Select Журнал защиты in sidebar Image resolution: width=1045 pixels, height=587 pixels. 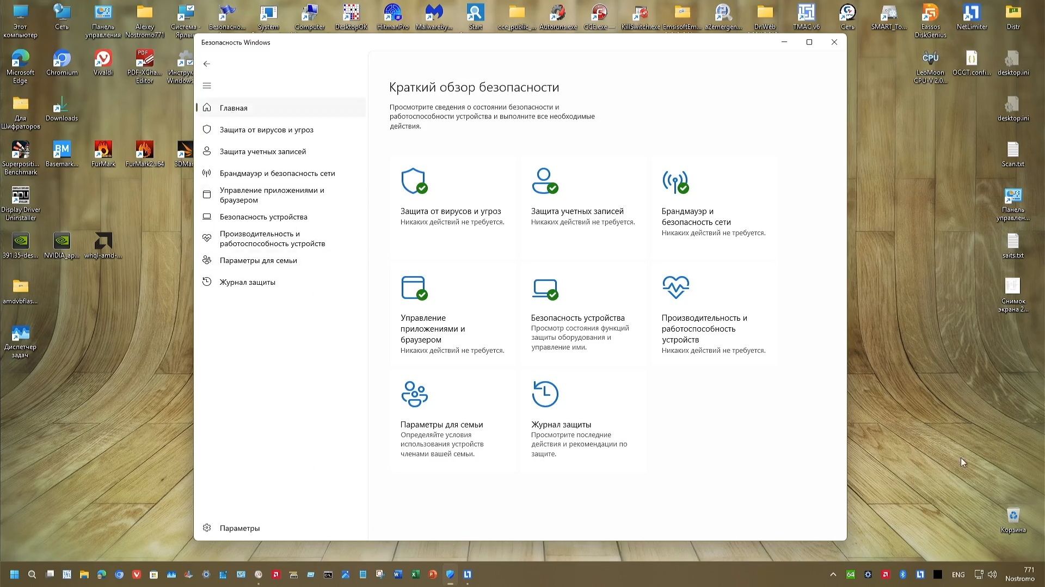point(281,282)
